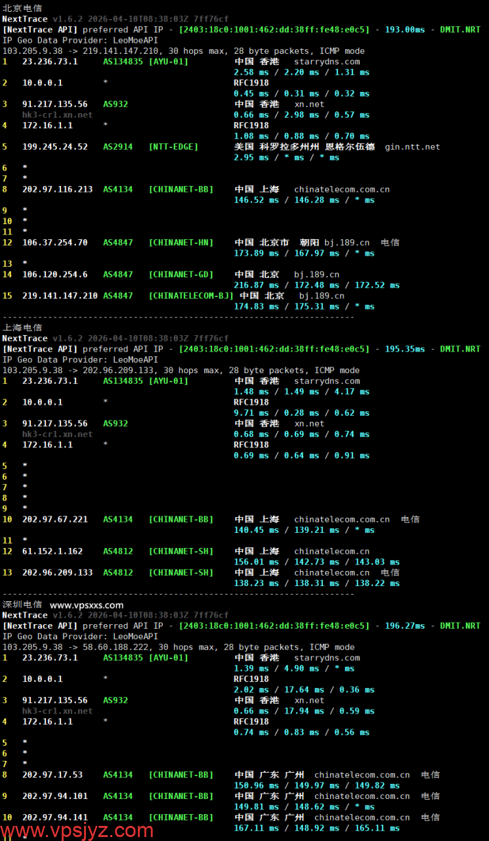Select IP address 202.97.94.101
Screen dimensions: 489x841
click(55, 796)
